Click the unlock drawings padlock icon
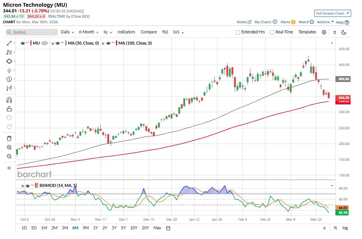Screen dimensions: 362x239 [9, 109]
